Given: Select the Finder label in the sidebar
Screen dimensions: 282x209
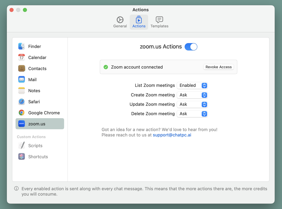Looking at the screenshot, I should 35,46.
